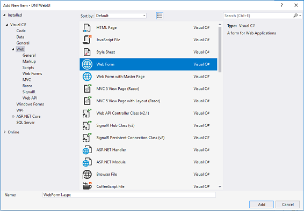Viewport: 304px width, 211px height.
Task: Click the Name field containing WebForm1.aspx
Action: click(129, 195)
